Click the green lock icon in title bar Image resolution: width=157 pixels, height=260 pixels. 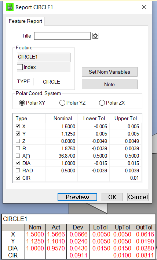coord(10,7)
